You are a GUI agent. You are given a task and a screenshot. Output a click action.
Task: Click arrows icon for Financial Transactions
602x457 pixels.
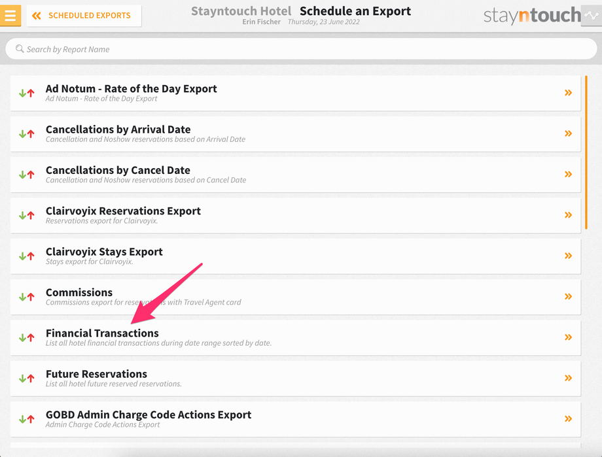pos(27,337)
